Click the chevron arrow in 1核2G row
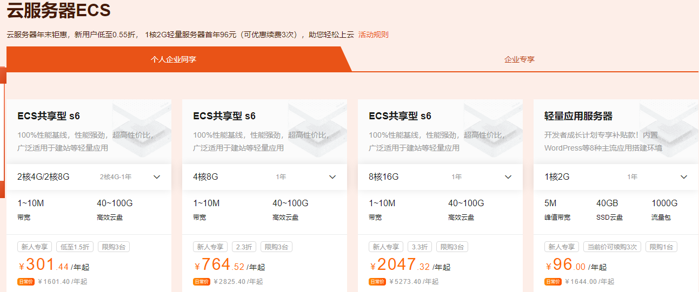Viewport: 699px width, 292px height. (684, 177)
